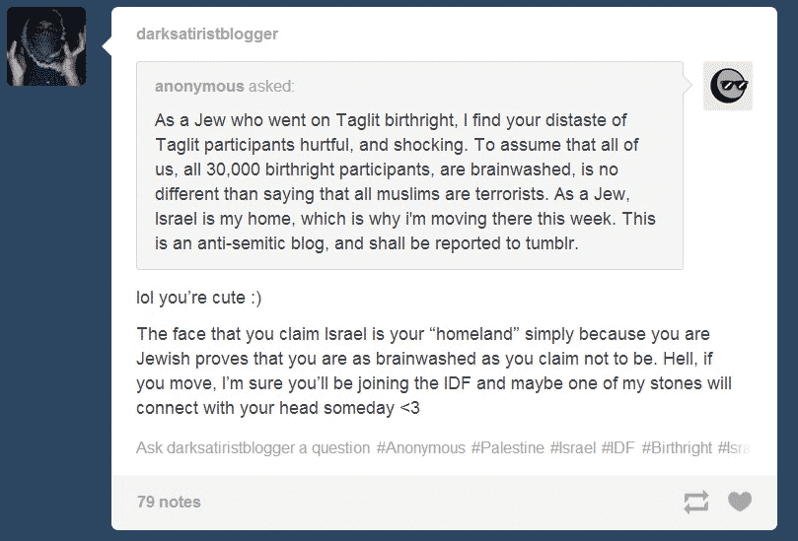
Task: Click the bold 'anonymous' asker name
Action: click(x=199, y=87)
